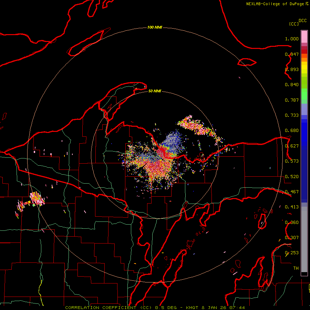Click the 0.787 scale value
This screenshot has height=310, width=310.
click(x=292, y=100)
